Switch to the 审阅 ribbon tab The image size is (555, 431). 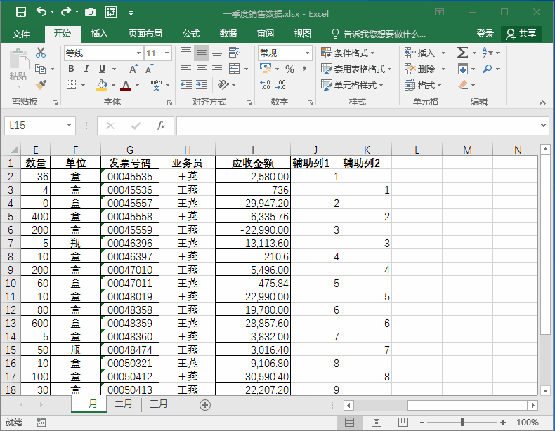click(x=265, y=34)
